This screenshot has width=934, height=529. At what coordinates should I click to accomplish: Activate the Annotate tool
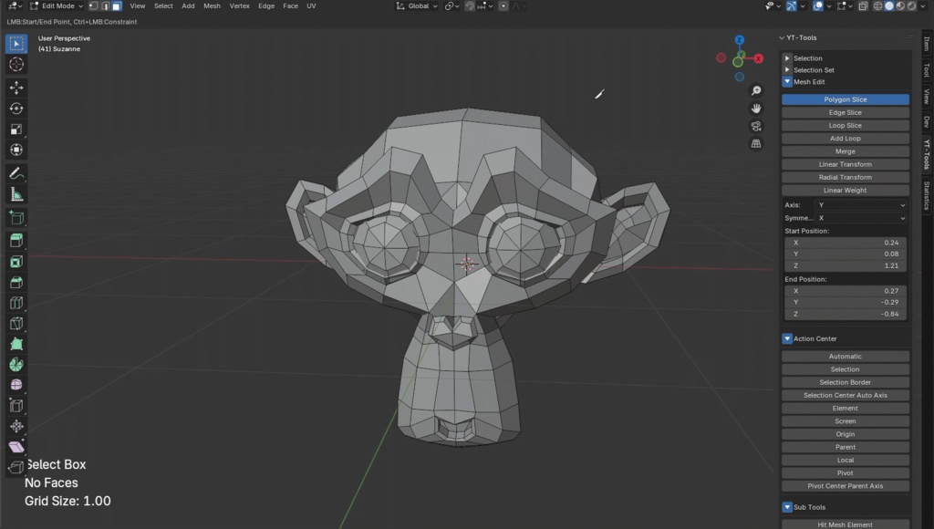pos(16,173)
